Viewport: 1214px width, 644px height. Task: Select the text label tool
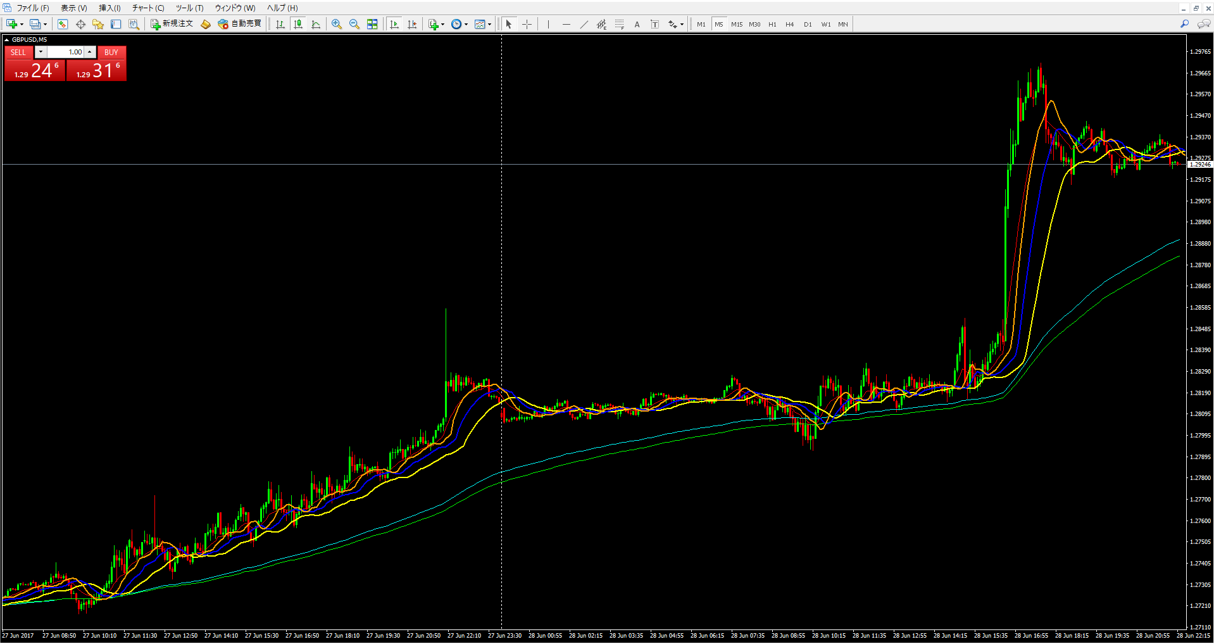pos(654,24)
